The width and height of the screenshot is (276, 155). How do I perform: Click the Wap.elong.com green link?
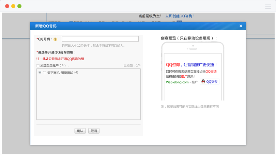(x=177, y=82)
